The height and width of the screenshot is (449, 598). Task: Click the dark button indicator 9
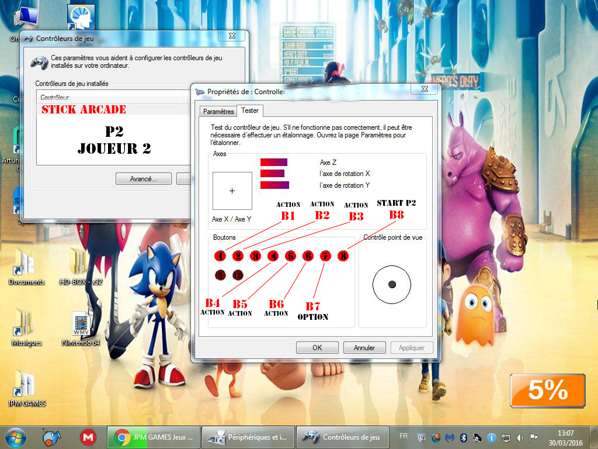click(220, 275)
